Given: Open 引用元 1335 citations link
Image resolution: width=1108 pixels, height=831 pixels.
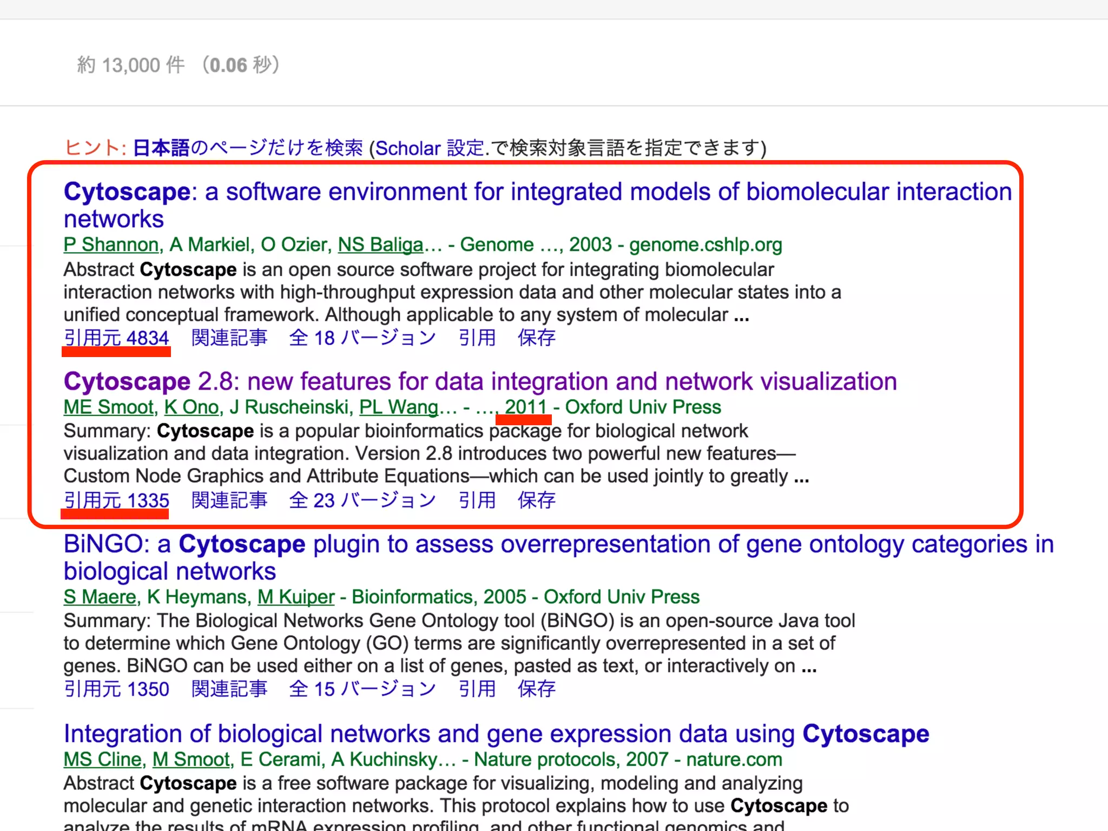Looking at the screenshot, I should point(116,500).
